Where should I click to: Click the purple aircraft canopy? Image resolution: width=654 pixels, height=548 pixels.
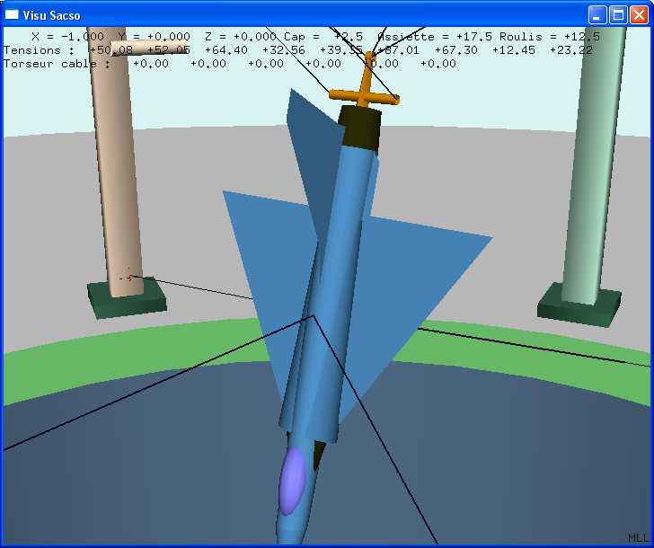click(x=291, y=480)
